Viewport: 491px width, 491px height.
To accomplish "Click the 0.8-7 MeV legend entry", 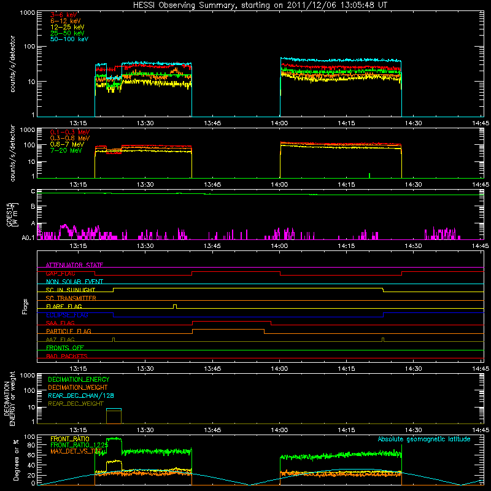I will pos(68,144).
